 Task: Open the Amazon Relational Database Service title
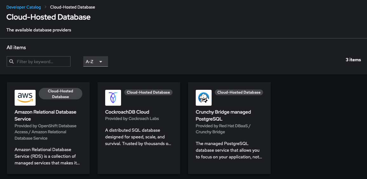tap(45, 115)
